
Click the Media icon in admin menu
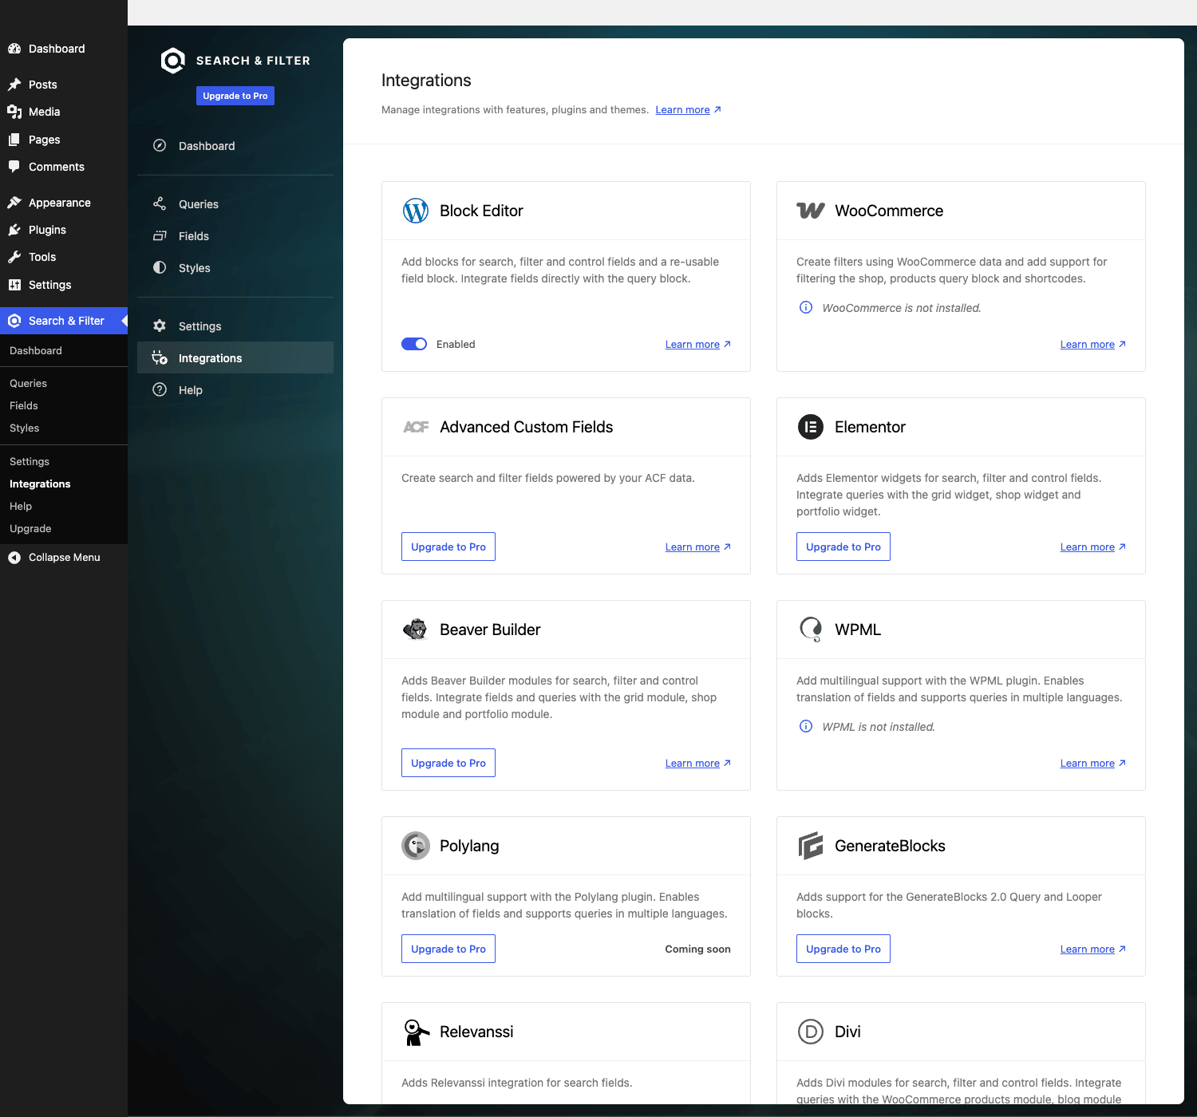14,112
